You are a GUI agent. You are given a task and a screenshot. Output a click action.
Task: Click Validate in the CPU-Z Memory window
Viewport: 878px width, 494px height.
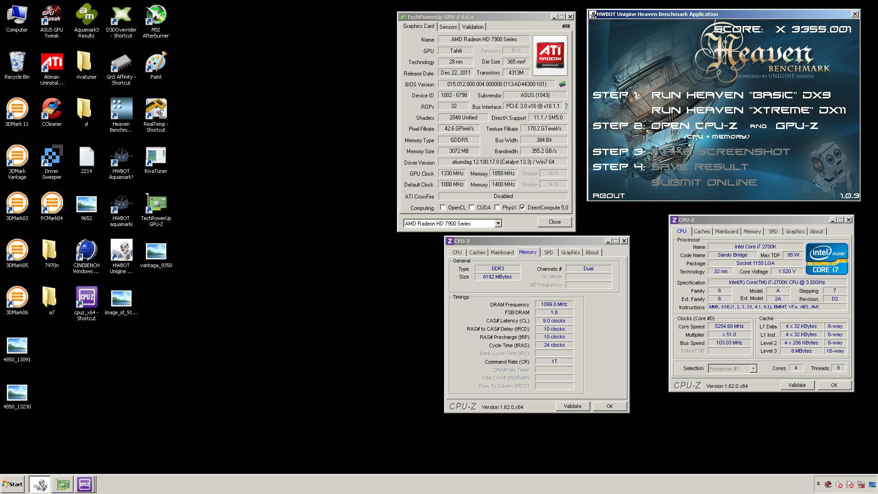coord(573,406)
